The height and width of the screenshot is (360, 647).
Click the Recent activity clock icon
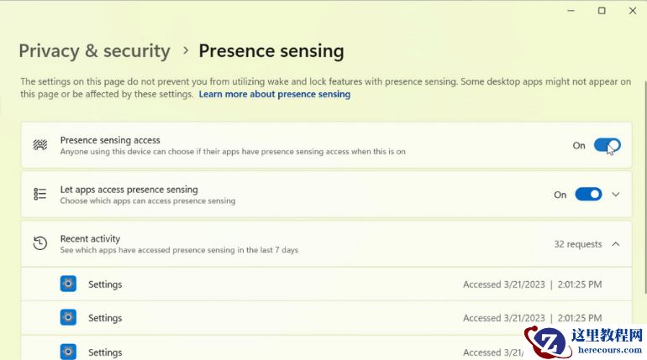(39, 244)
